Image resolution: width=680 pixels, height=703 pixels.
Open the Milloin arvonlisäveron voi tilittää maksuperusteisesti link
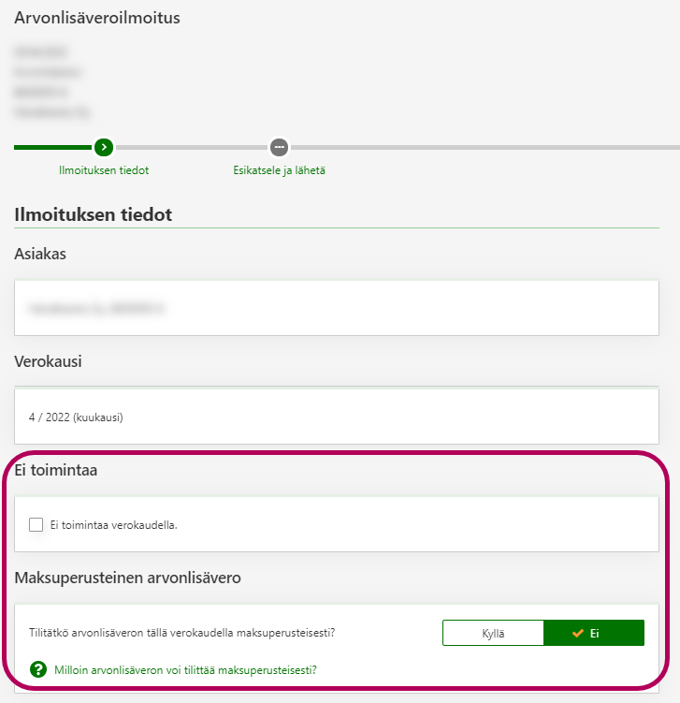pos(185,669)
